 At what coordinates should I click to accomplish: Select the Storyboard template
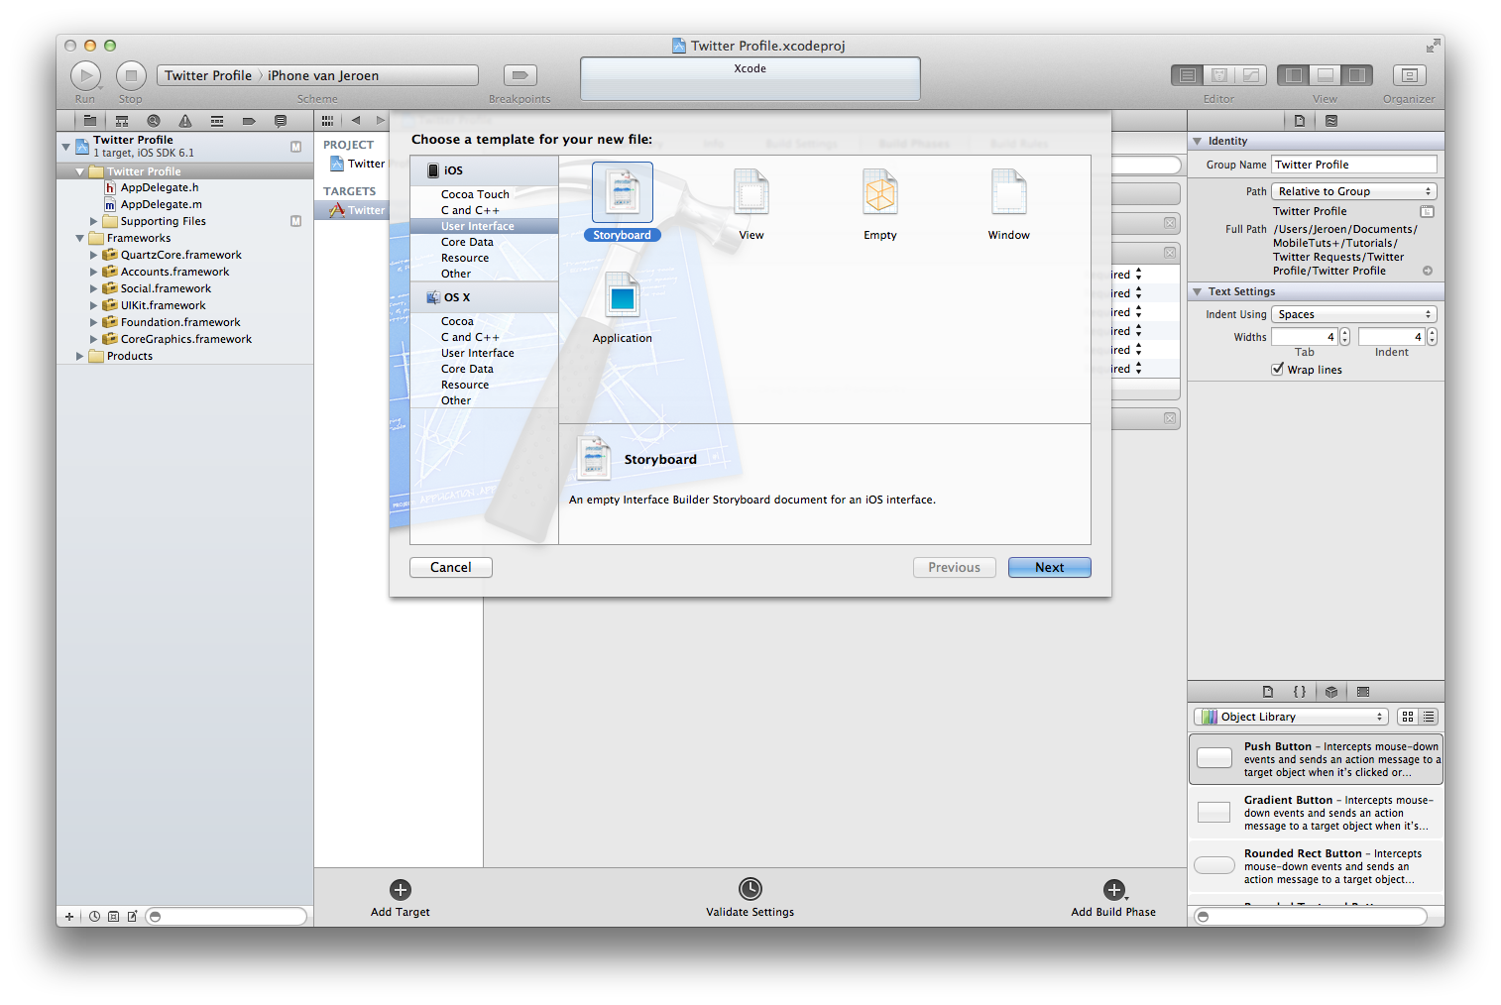point(623,202)
